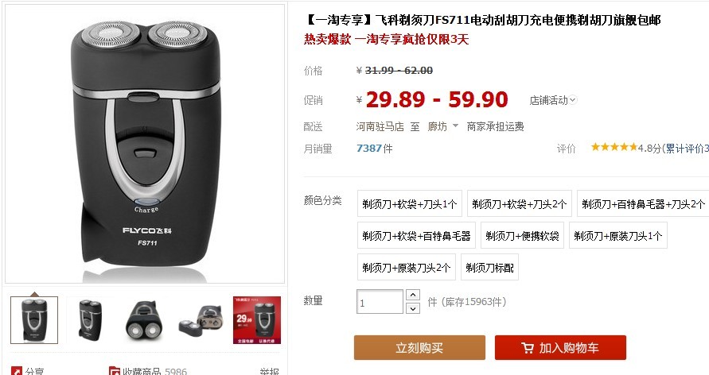709x375 pixels.
Task: Click the share icon below the thumbnails
Action: (16, 371)
